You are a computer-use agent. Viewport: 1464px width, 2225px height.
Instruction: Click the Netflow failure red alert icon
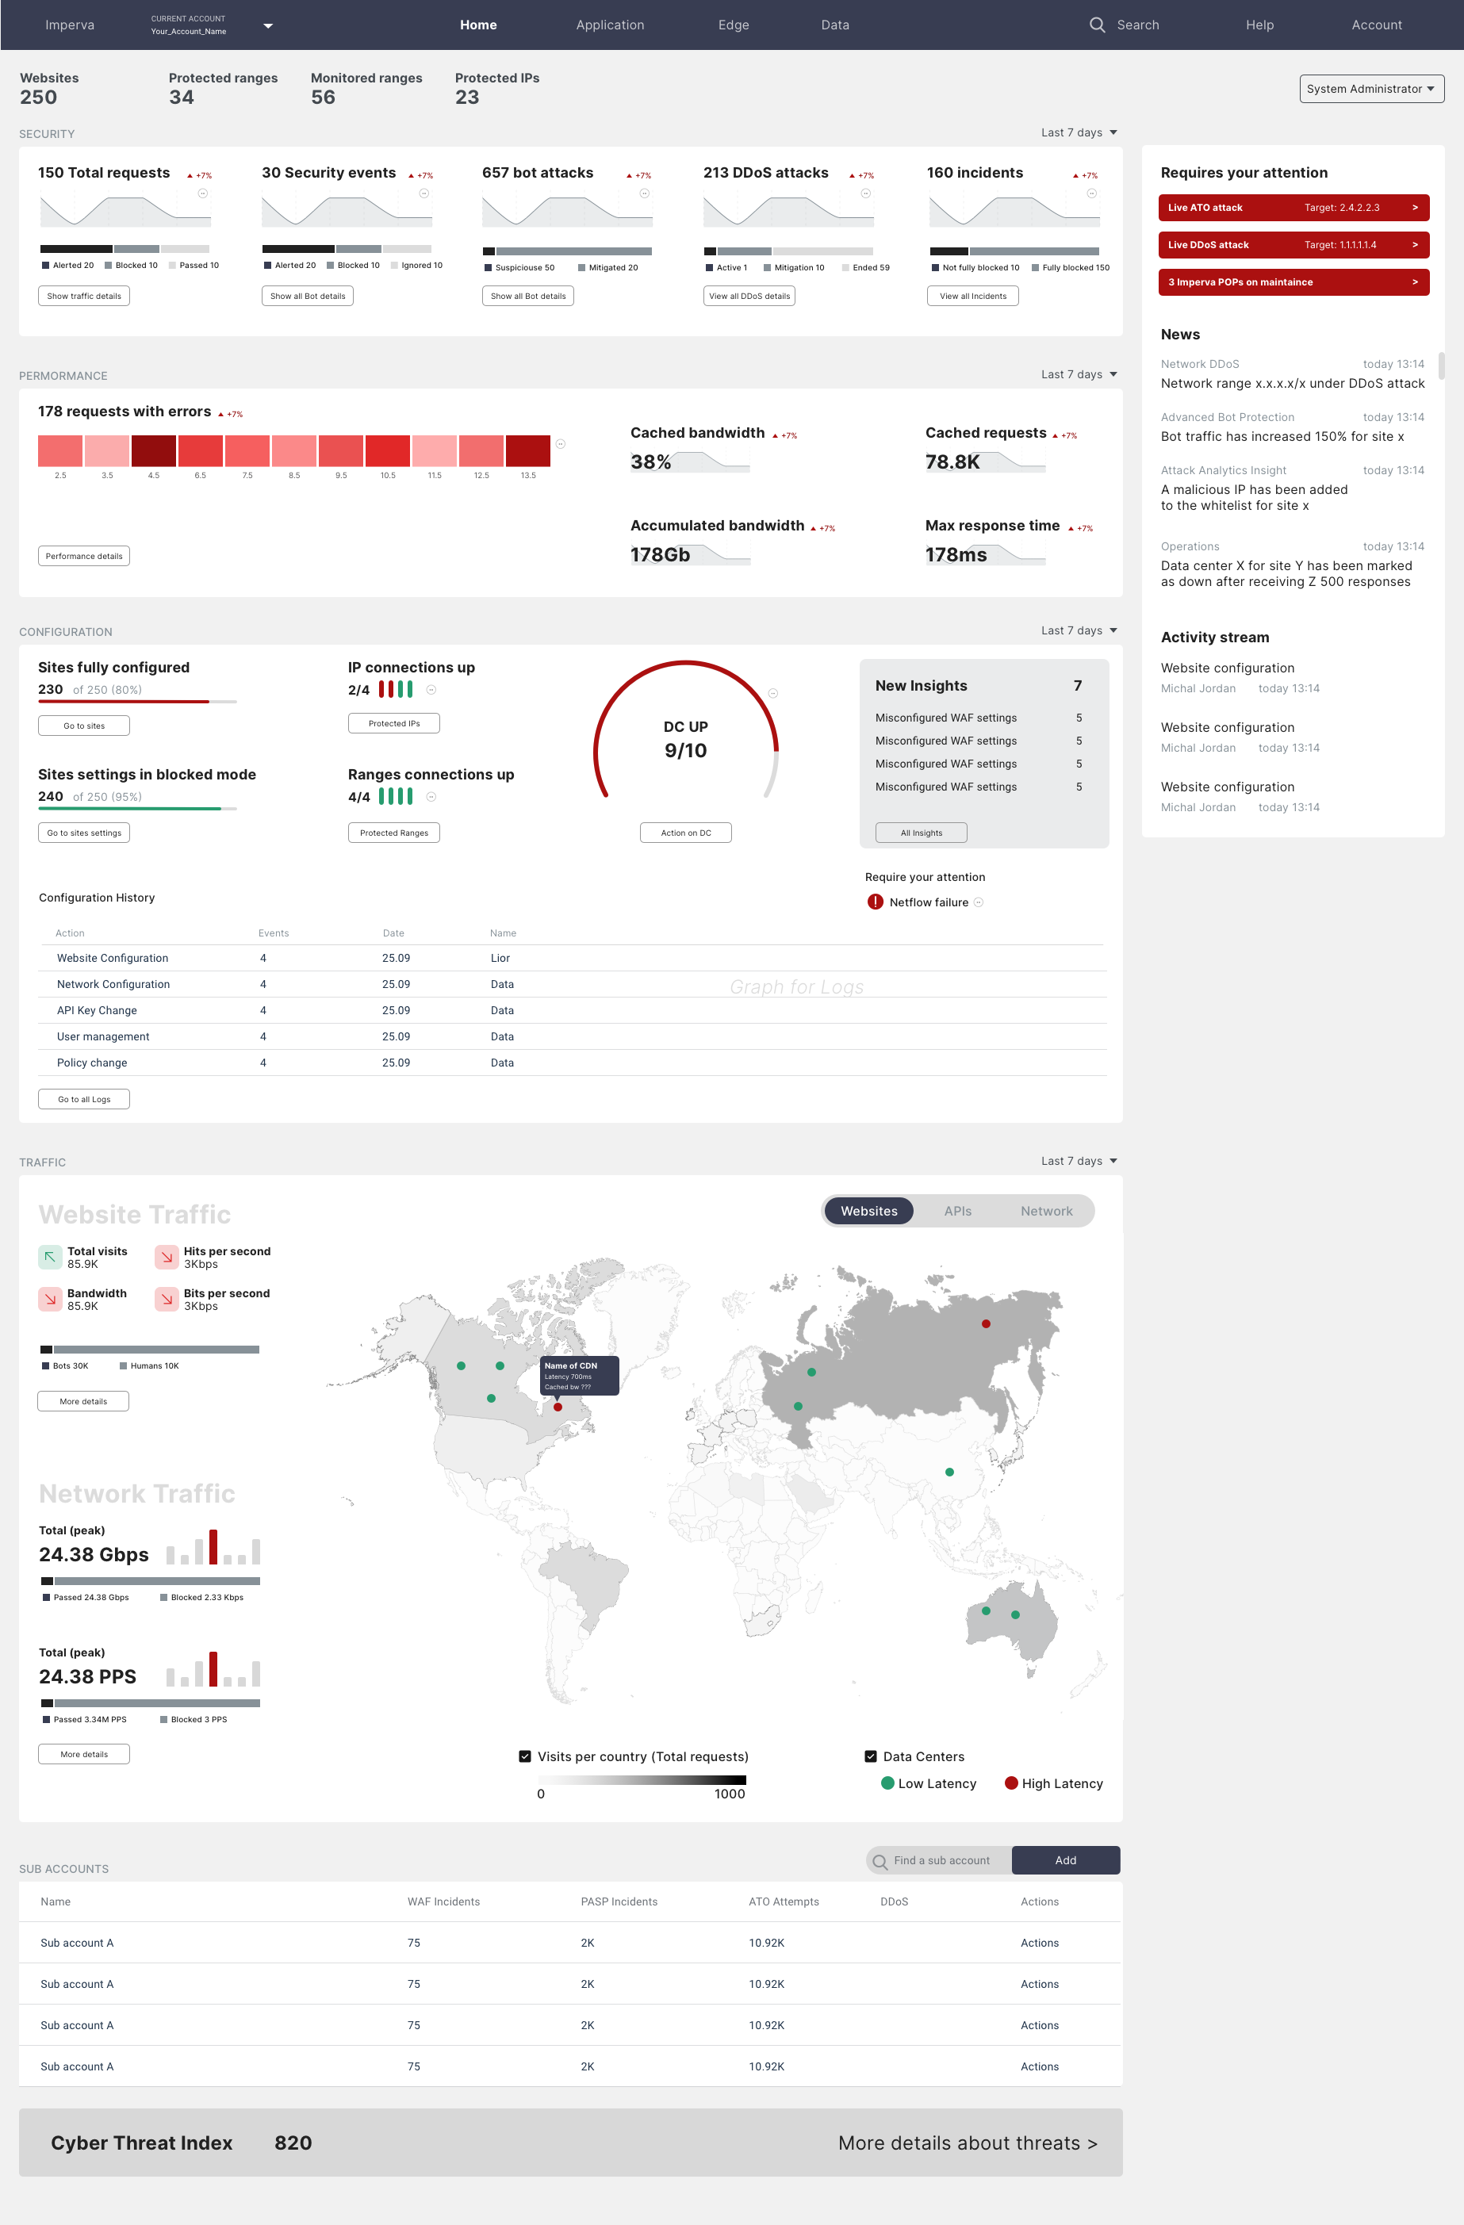875,902
